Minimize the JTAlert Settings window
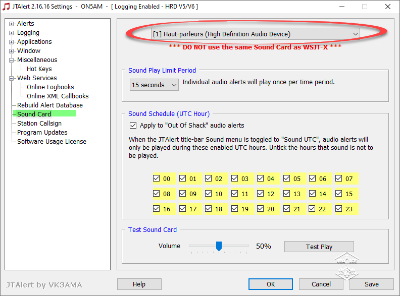The height and width of the screenshot is (296, 400). 342,7
